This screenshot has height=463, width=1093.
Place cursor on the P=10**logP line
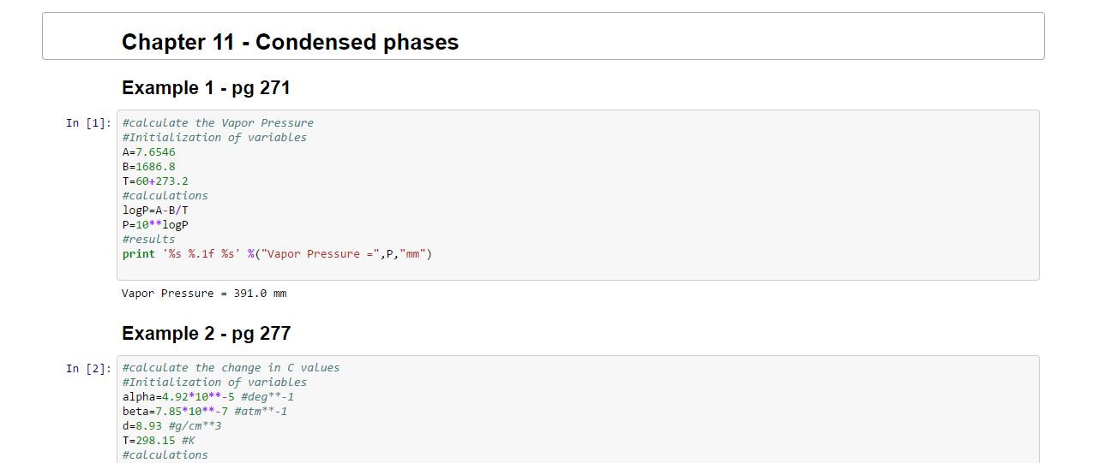tap(155, 224)
